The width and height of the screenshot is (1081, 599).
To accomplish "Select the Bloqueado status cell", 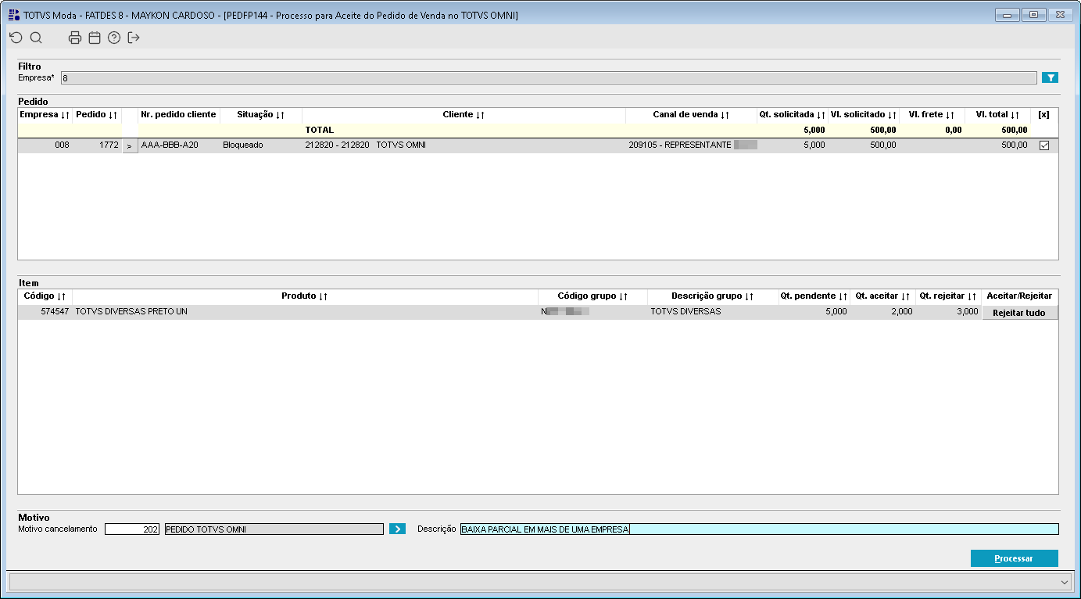I will [261, 145].
